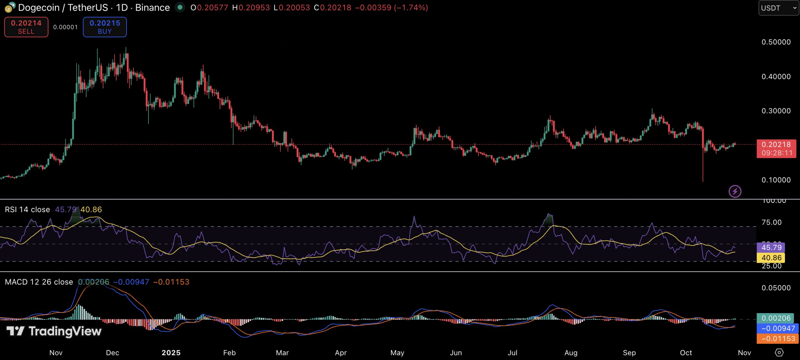800x360 pixels.
Task: Click the MACD 12 26 close label
Action: coord(39,282)
